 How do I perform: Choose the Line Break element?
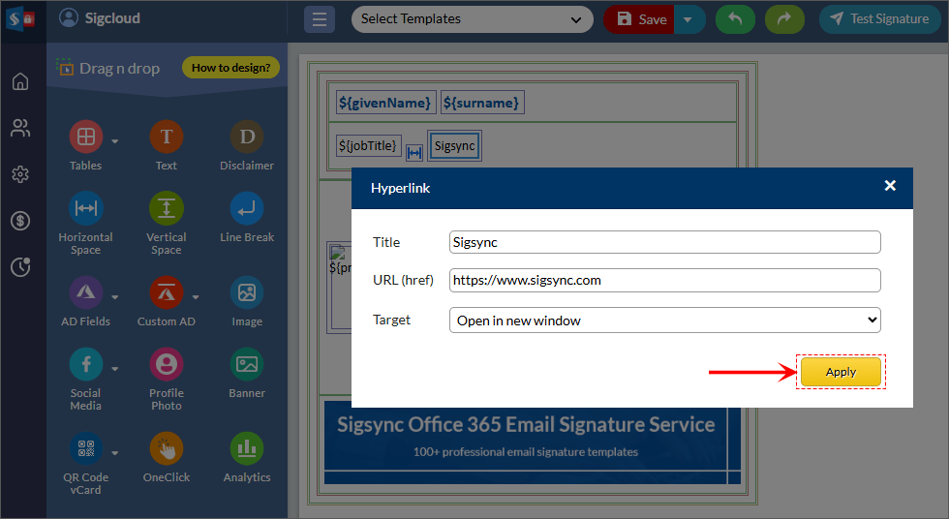(247, 209)
